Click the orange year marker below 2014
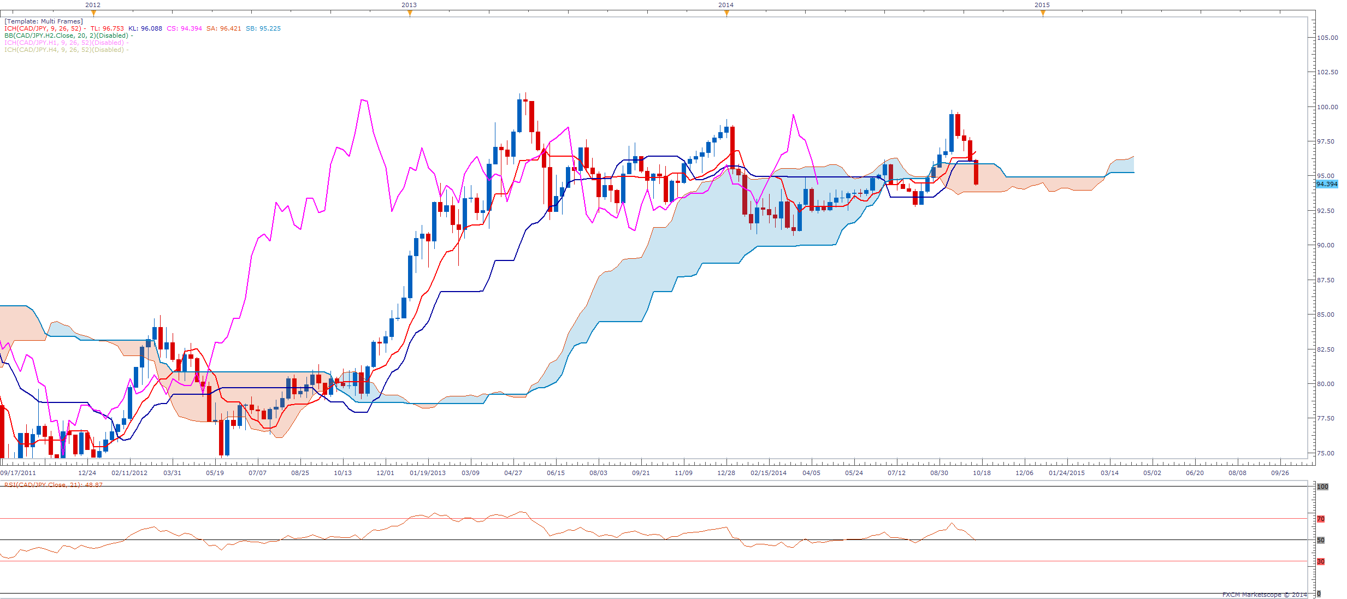Image resolution: width=1347 pixels, height=599 pixels. [726, 13]
